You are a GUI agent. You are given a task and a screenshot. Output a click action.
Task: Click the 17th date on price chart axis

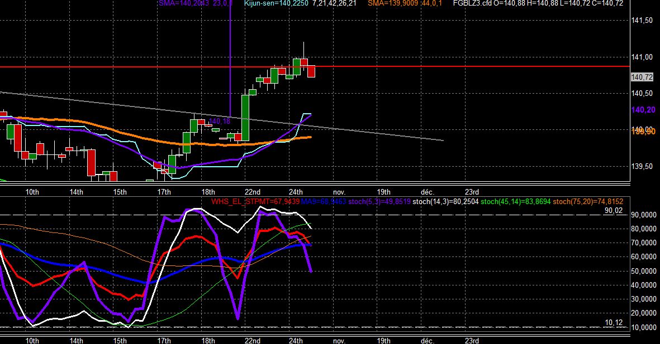click(x=164, y=192)
